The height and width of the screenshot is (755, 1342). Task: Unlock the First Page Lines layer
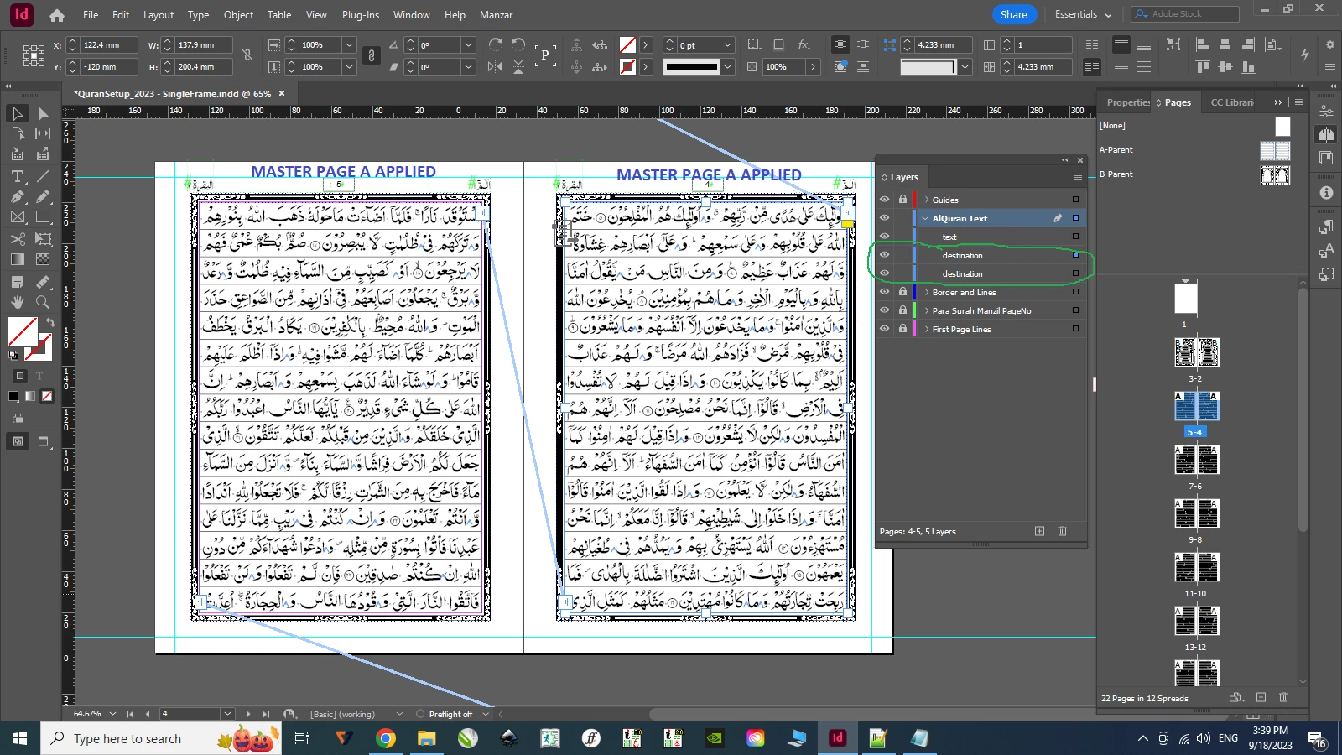click(902, 329)
